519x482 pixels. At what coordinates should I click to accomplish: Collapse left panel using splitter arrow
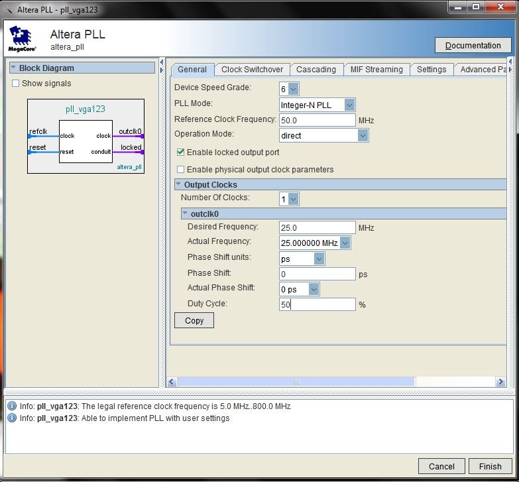click(162, 62)
